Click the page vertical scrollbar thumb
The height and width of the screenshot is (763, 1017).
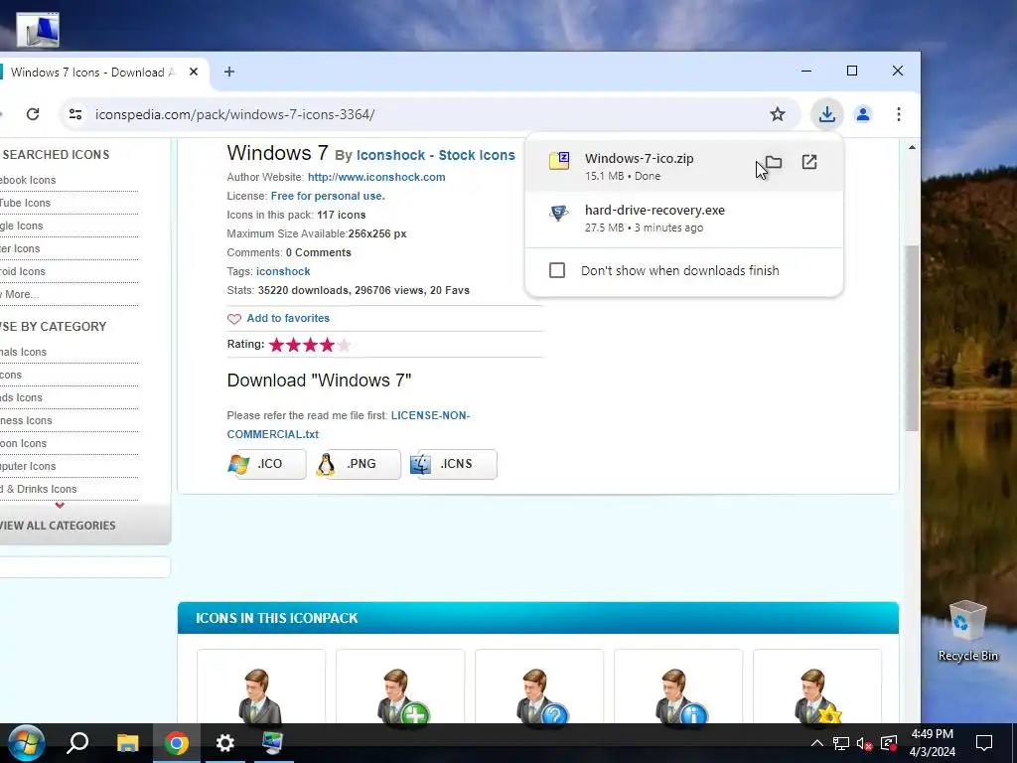[x=912, y=338]
